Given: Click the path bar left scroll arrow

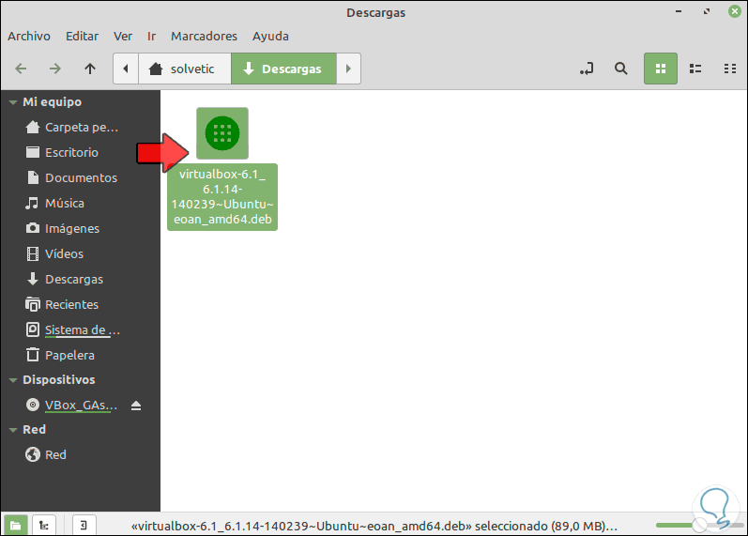Looking at the screenshot, I should tap(126, 69).
